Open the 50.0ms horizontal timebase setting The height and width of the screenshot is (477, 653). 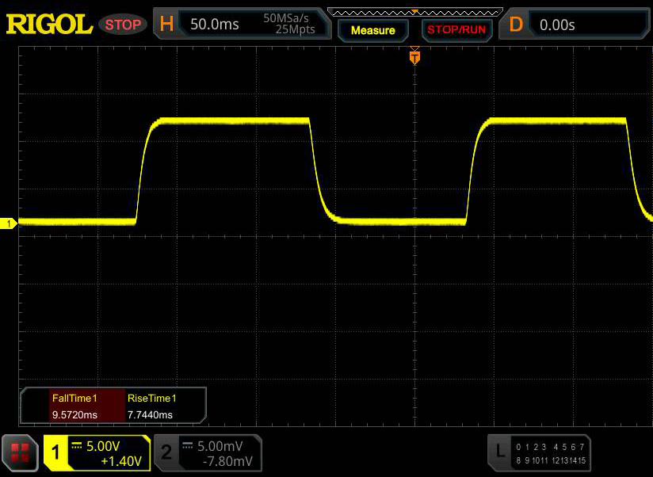coord(214,25)
